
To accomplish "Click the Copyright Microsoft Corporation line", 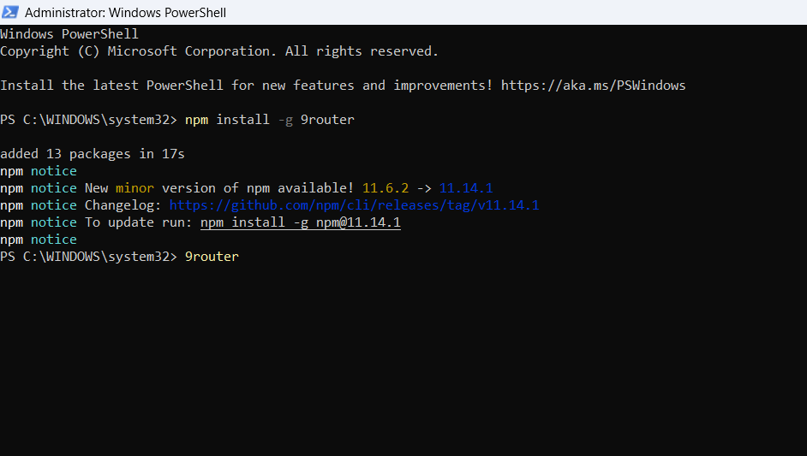I will [x=219, y=51].
